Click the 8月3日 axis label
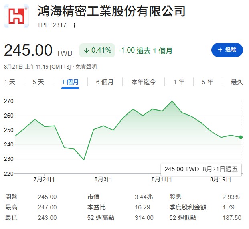 click(103, 179)
